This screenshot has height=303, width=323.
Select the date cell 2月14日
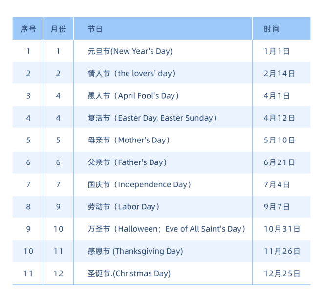[279, 74]
